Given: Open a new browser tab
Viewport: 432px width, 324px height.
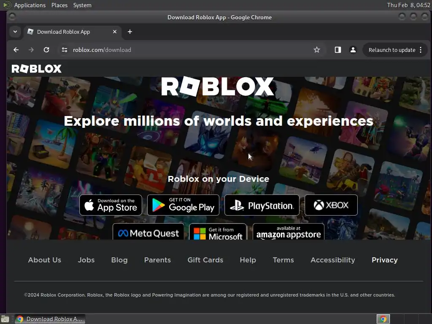Looking at the screenshot, I should point(130,32).
